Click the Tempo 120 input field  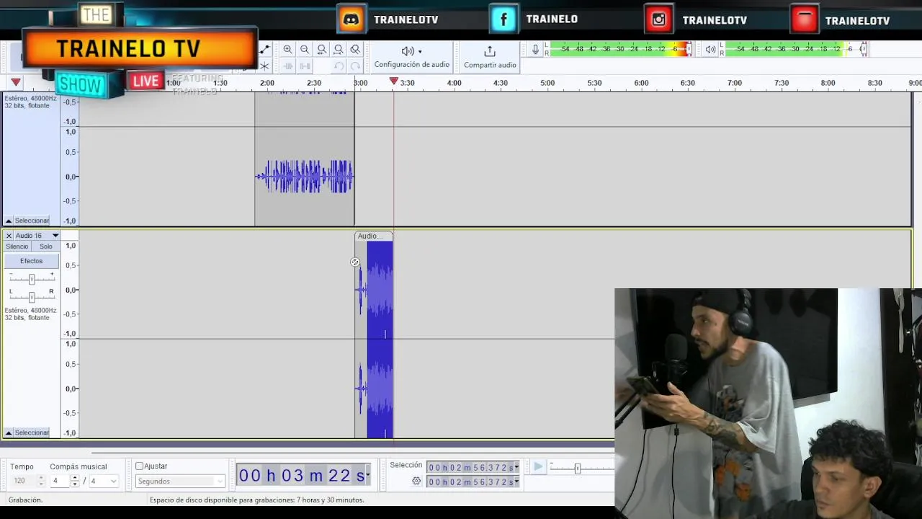point(24,481)
